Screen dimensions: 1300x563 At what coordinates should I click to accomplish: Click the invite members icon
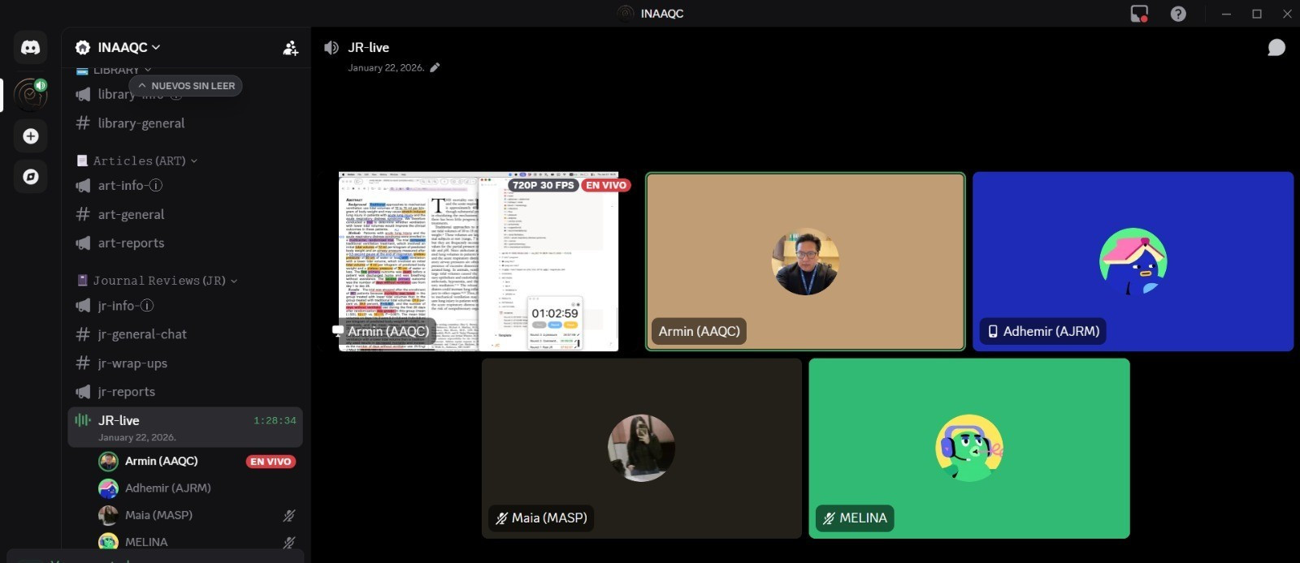tap(290, 48)
